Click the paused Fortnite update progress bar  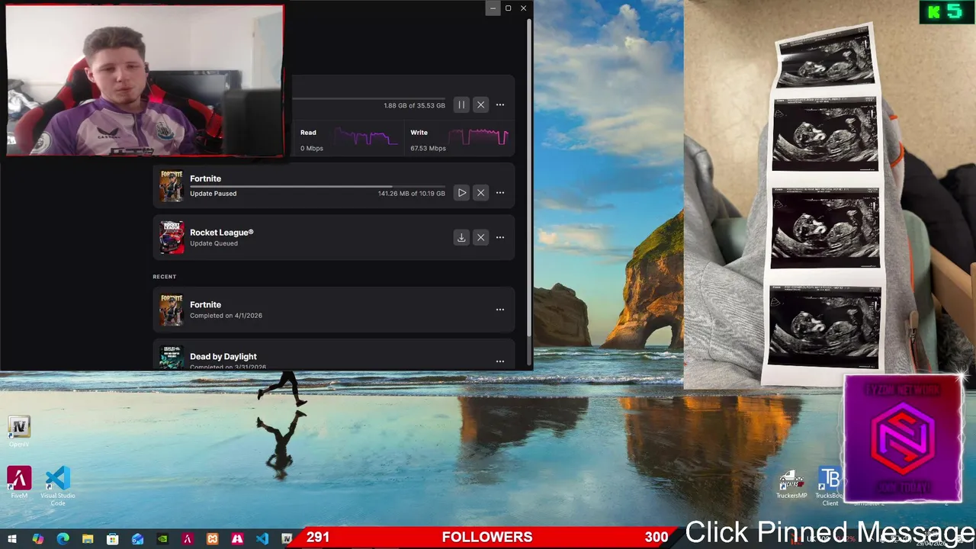(317, 186)
